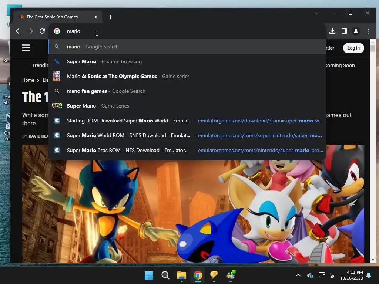Click the Mario & Sonic suggestion thumbnail
The image size is (379, 284).
pos(57,76)
